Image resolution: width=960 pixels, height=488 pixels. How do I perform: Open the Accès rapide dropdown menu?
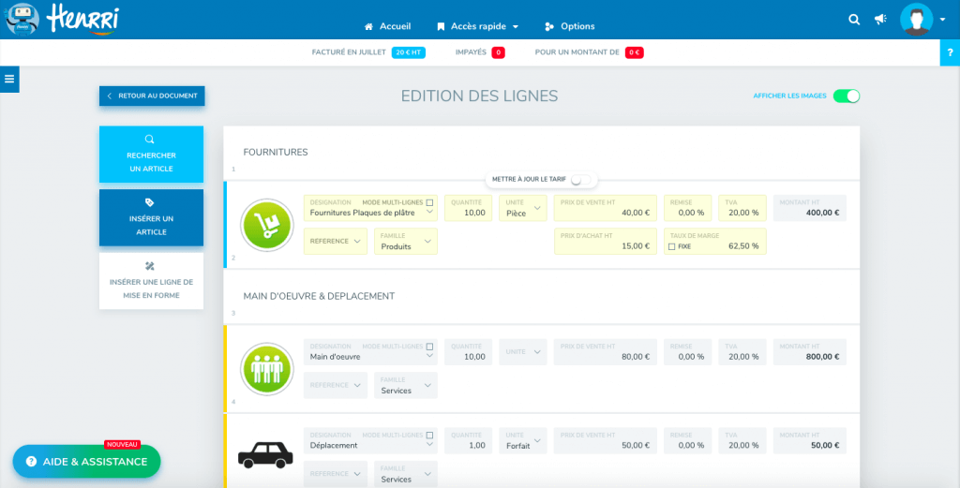pos(477,26)
